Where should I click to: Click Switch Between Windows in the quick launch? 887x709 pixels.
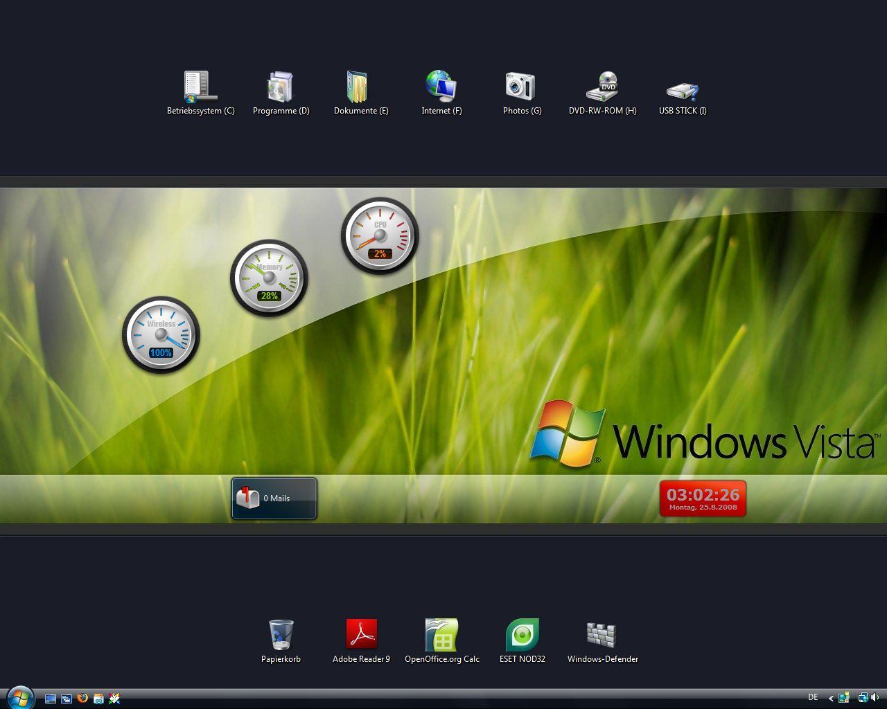tap(67, 699)
